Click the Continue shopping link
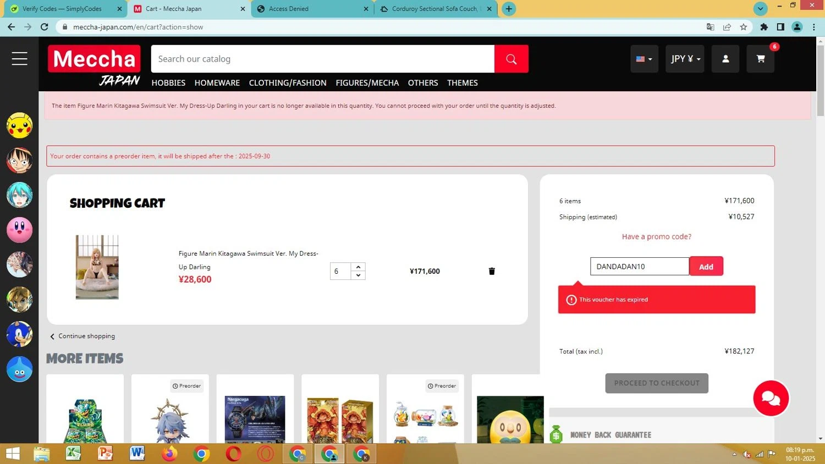 (82, 336)
